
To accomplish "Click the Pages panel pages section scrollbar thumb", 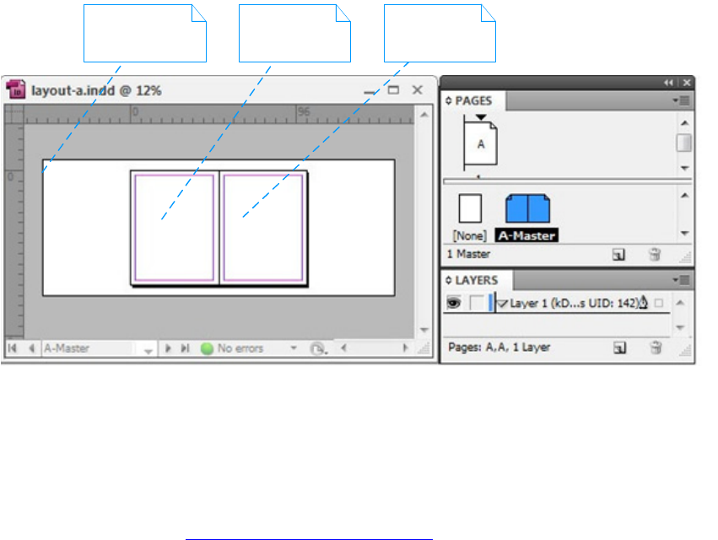I will tap(684, 143).
